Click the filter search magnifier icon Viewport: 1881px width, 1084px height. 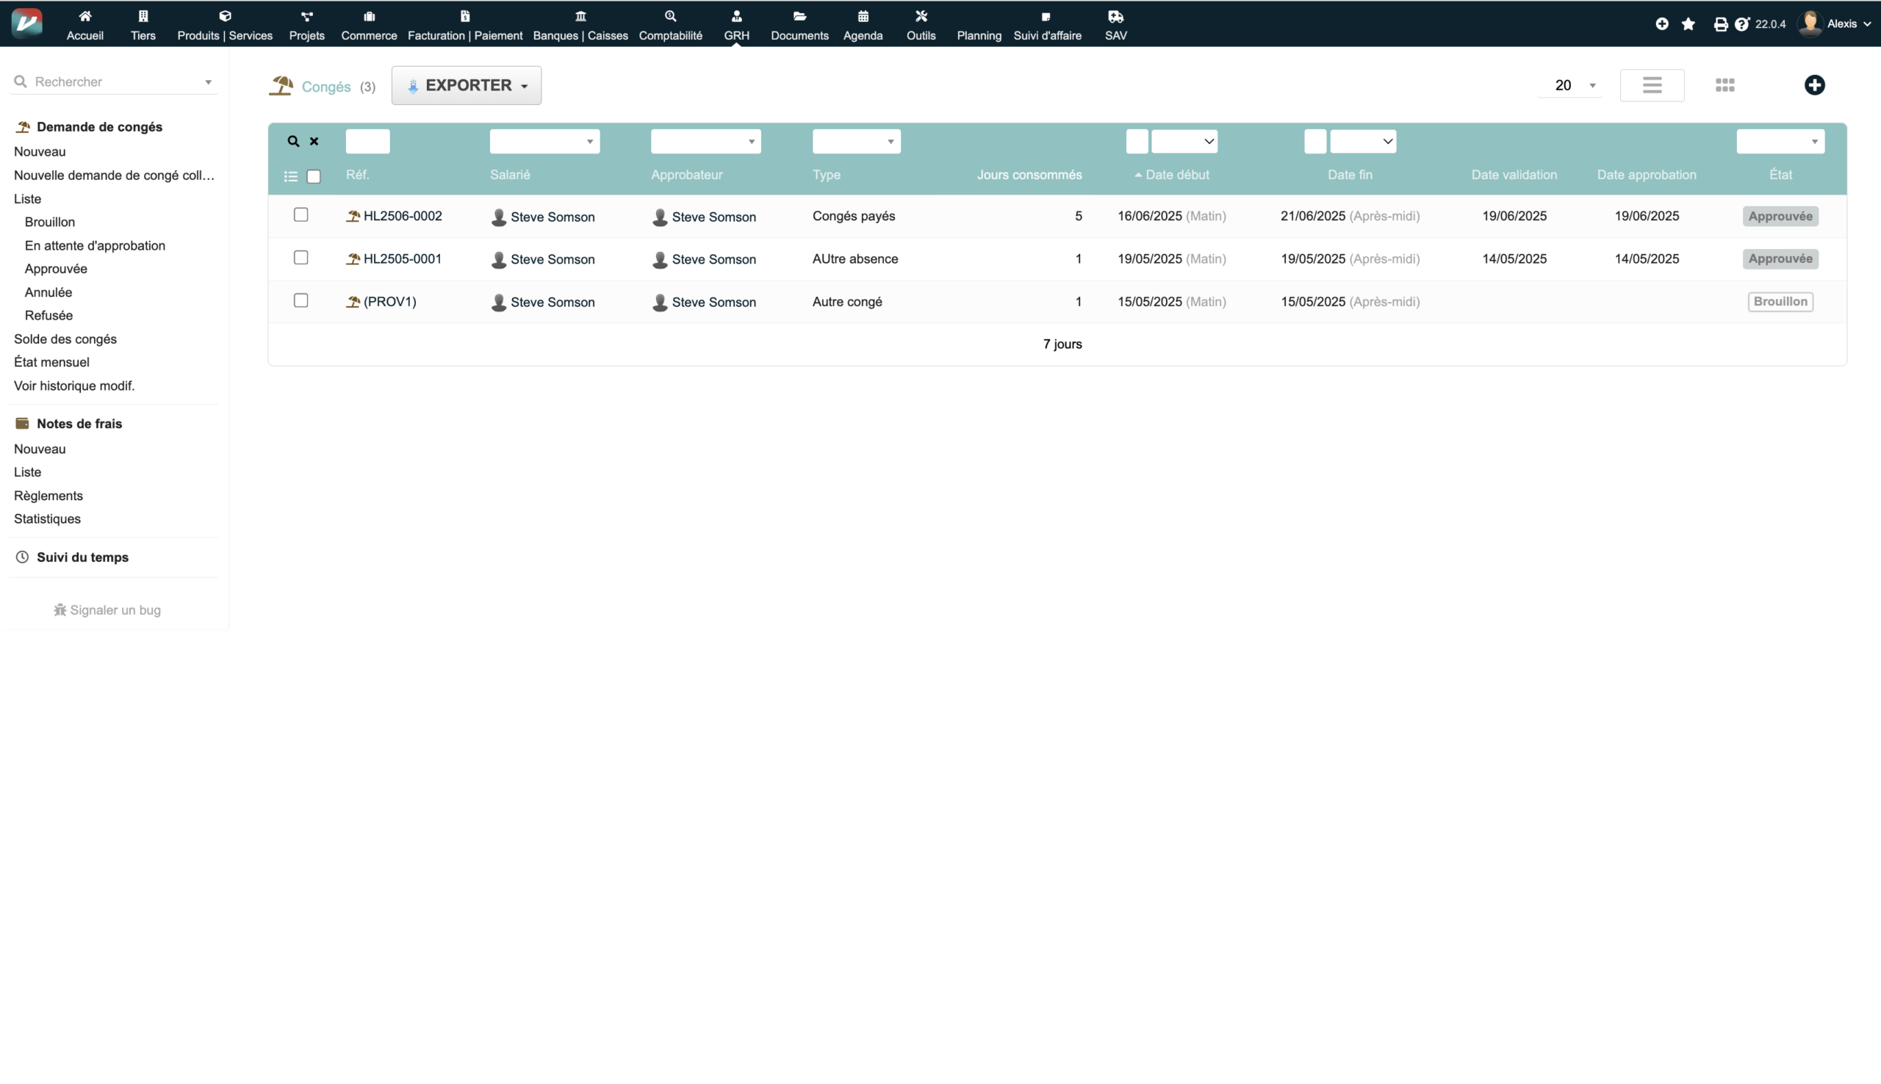point(293,141)
